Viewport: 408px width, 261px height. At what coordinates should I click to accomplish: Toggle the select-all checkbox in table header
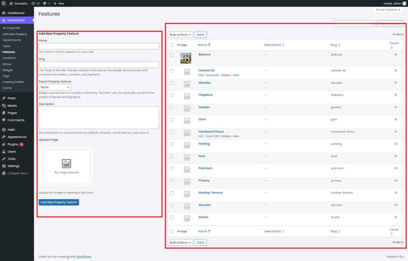coord(172,45)
